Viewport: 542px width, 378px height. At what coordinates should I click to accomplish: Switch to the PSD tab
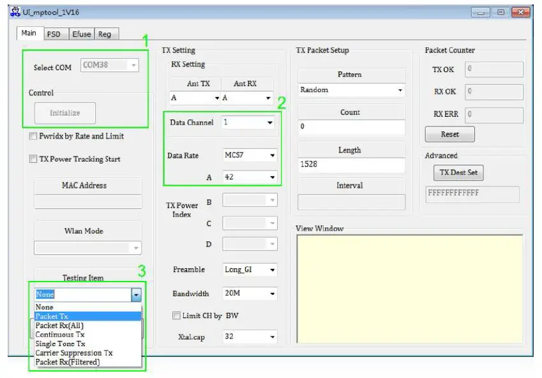coord(55,34)
